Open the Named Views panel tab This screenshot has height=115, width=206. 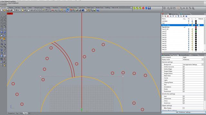[174, 14]
